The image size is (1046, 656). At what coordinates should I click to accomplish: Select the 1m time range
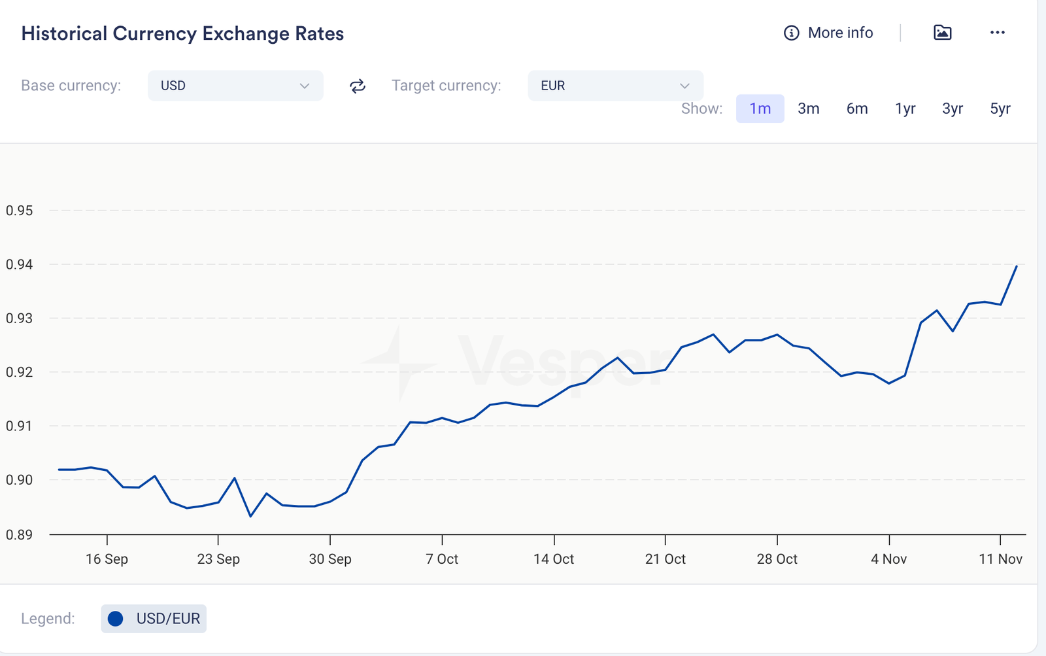pyautogui.click(x=760, y=109)
